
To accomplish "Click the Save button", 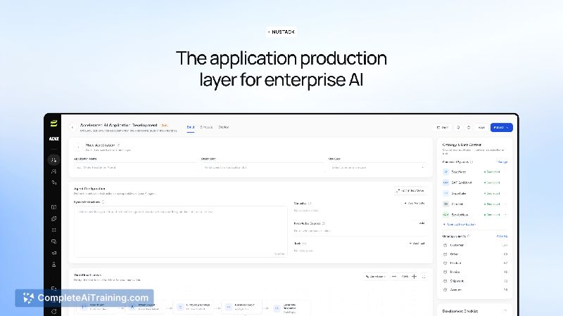I will [x=481, y=128].
